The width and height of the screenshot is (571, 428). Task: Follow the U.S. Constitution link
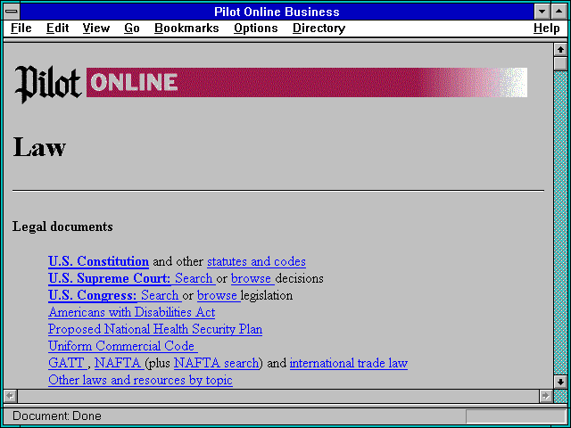point(98,261)
